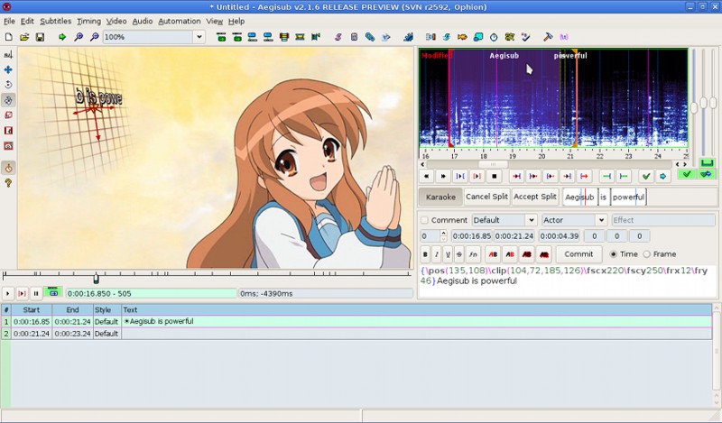Open the Video menu
The height and width of the screenshot is (423, 722).
[x=116, y=21]
